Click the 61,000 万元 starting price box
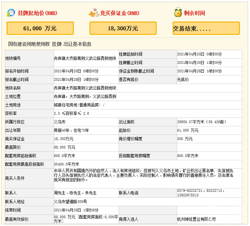The image size is (250, 226). coord(40,28)
